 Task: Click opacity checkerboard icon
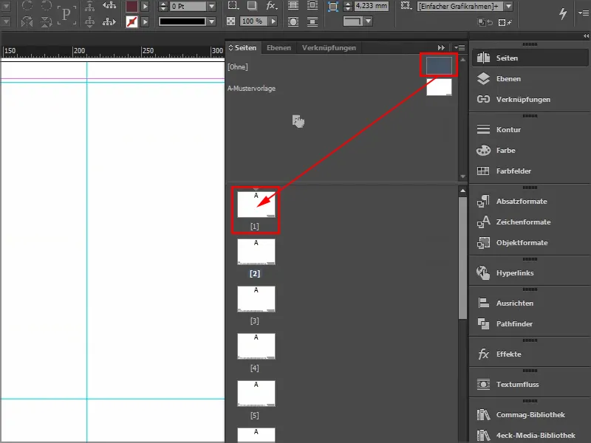(231, 21)
